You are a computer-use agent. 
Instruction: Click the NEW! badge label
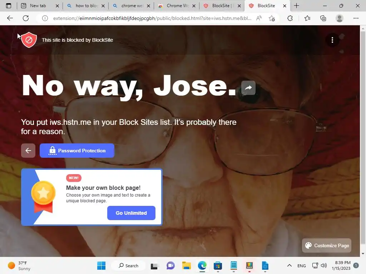pos(74,178)
